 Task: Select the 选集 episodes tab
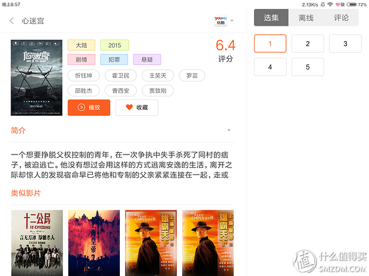pos(271,18)
